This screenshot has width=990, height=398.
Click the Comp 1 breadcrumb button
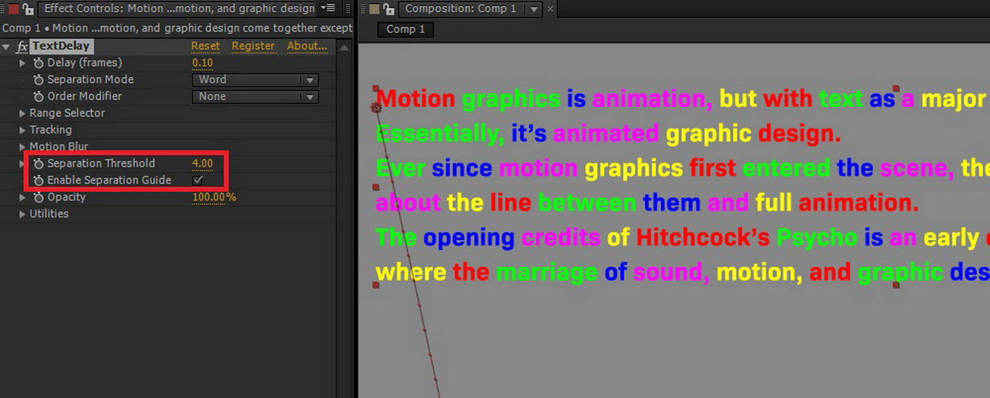click(x=405, y=30)
